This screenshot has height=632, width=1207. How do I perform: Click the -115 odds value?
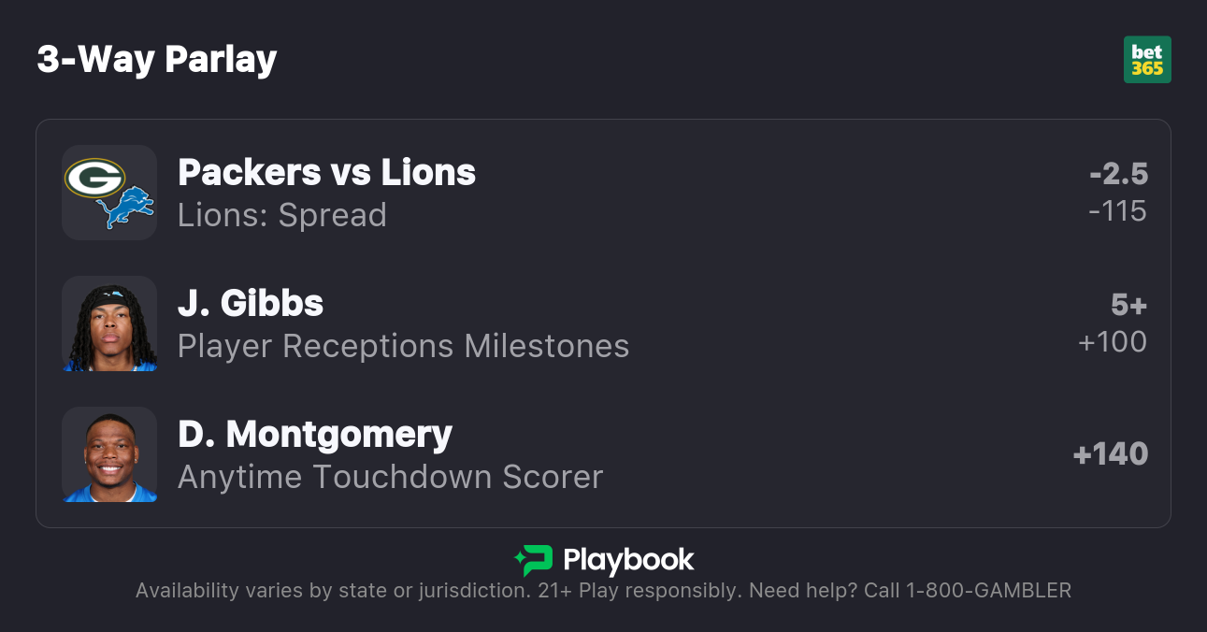(x=1117, y=211)
